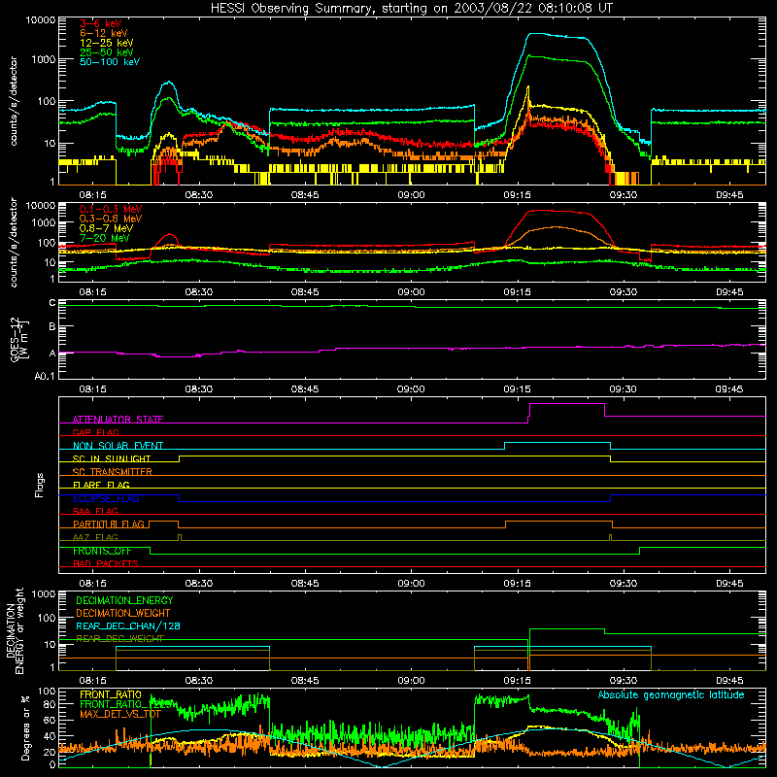Screen dimensions: 777x777
Task: Click the NON_SOLAR_EVENT flag label
Action: point(118,446)
